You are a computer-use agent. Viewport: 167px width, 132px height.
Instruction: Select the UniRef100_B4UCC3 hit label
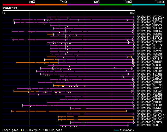point(150,37)
